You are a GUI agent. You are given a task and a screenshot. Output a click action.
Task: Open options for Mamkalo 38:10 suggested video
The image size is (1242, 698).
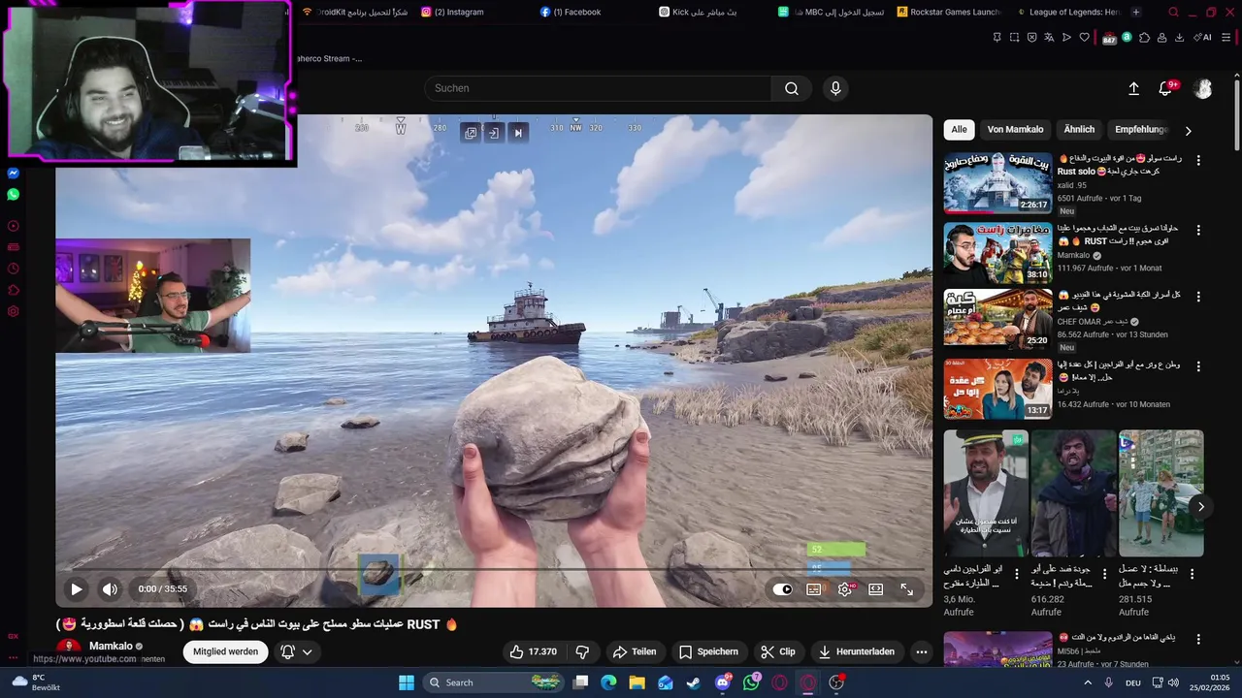[x=1198, y=230]
